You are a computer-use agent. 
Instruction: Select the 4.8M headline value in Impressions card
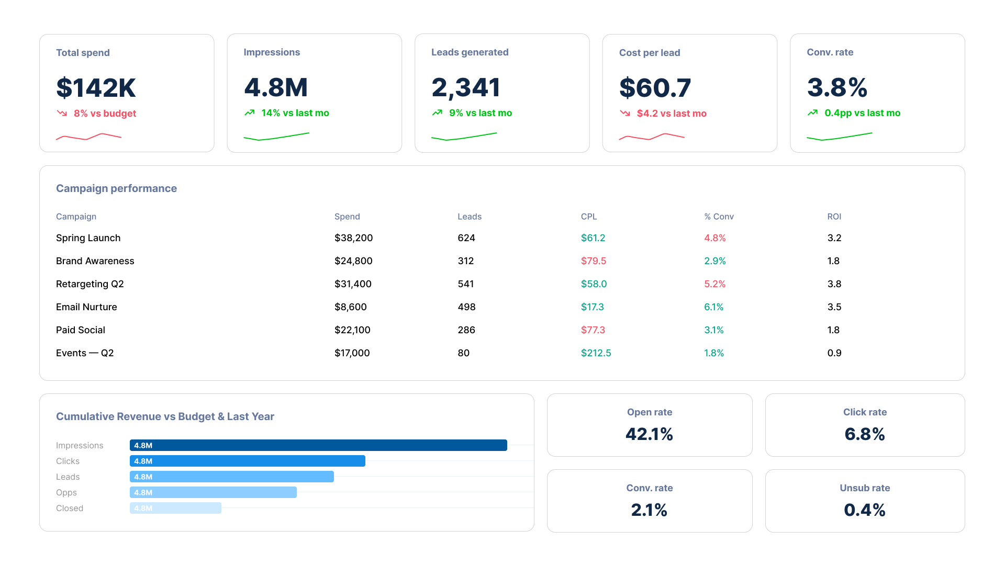276,87
